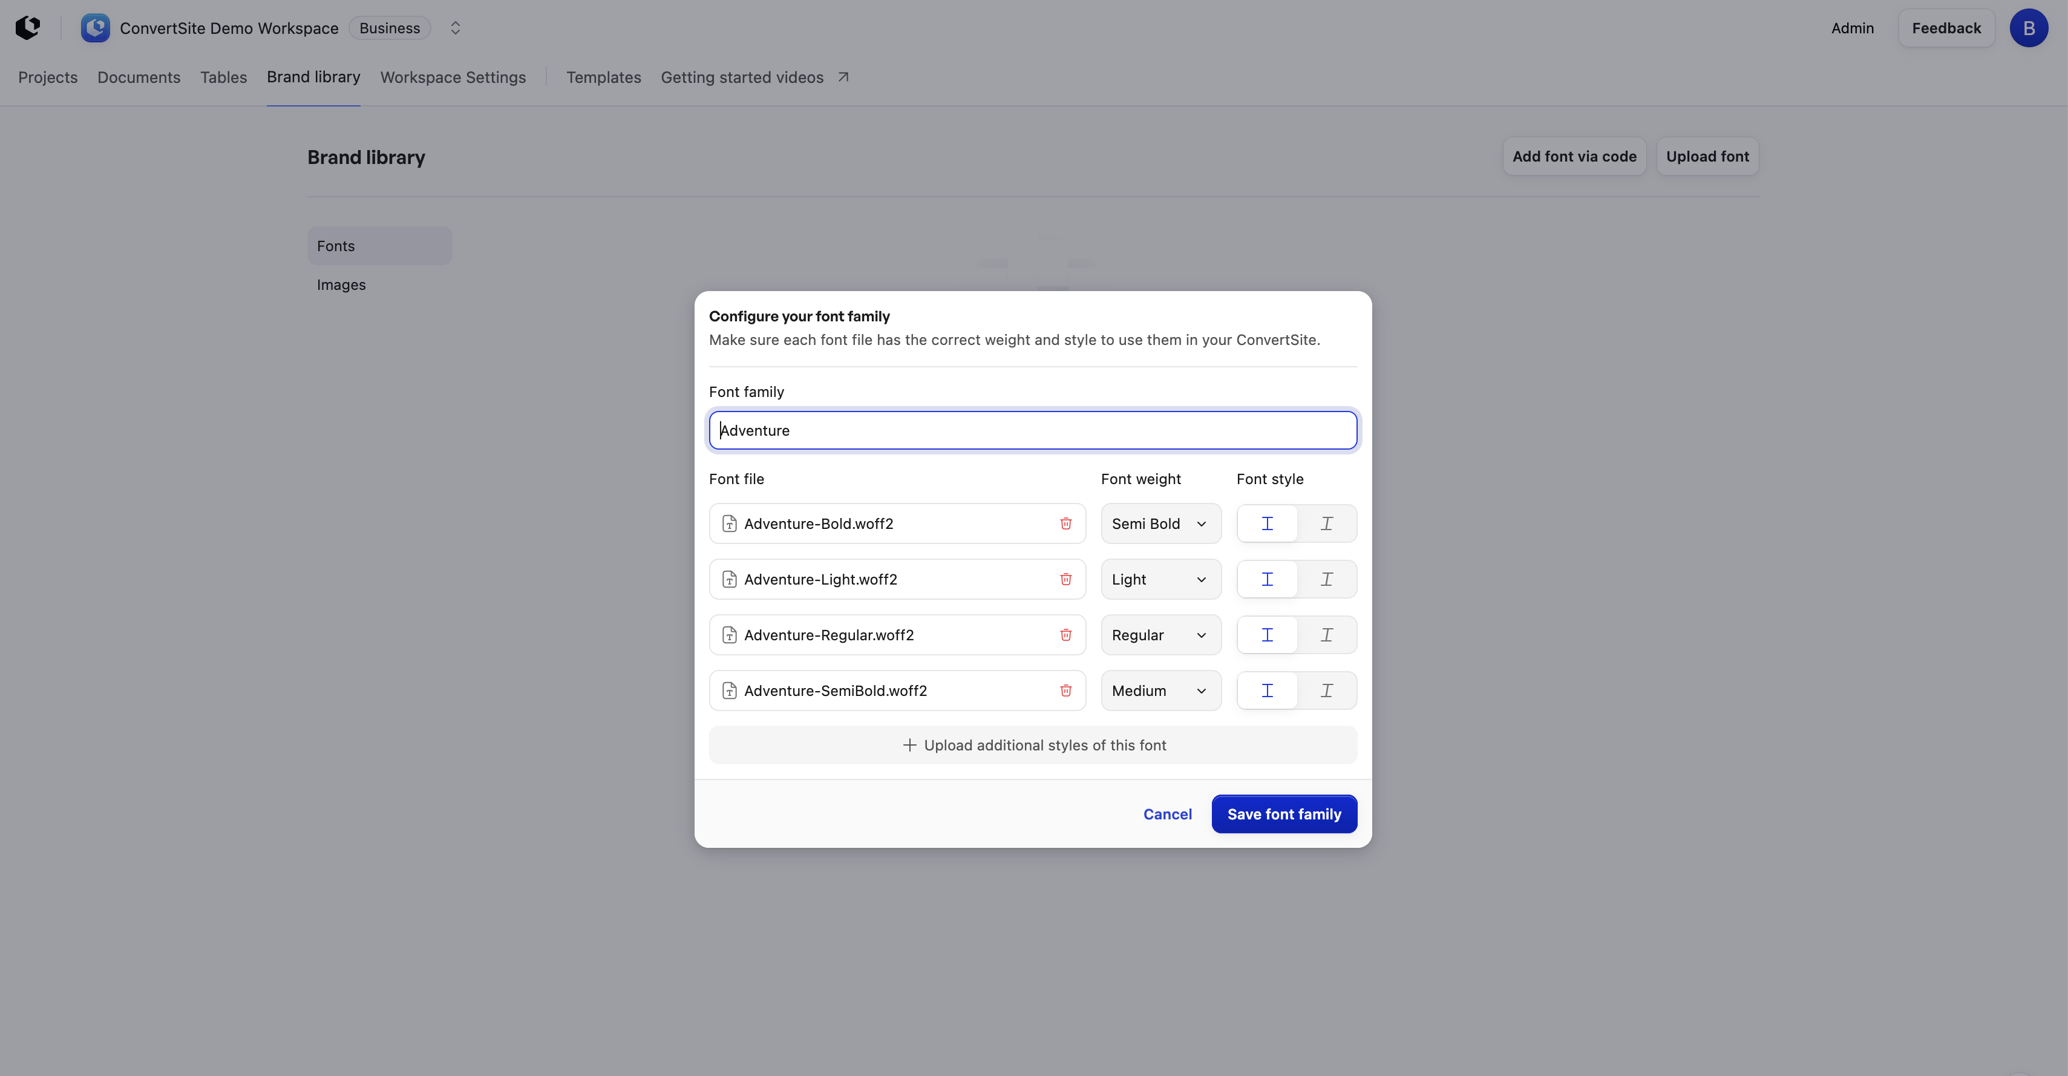Select Images in the Brand library sidebar
The height and width of the screenshot is (1076, 2068).
tap(380, 285)
